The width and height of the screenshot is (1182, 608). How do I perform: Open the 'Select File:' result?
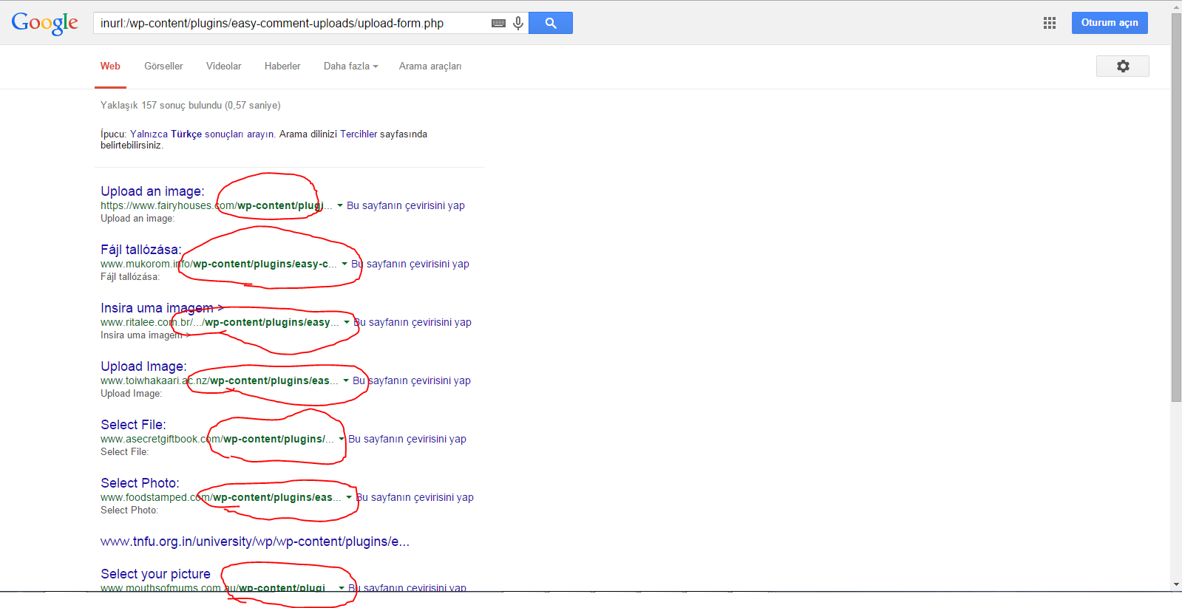133,425
